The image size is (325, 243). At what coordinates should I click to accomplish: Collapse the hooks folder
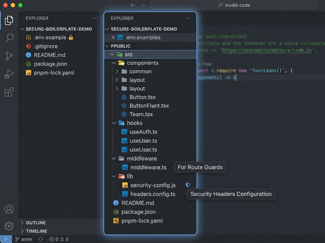click(114, 123)
